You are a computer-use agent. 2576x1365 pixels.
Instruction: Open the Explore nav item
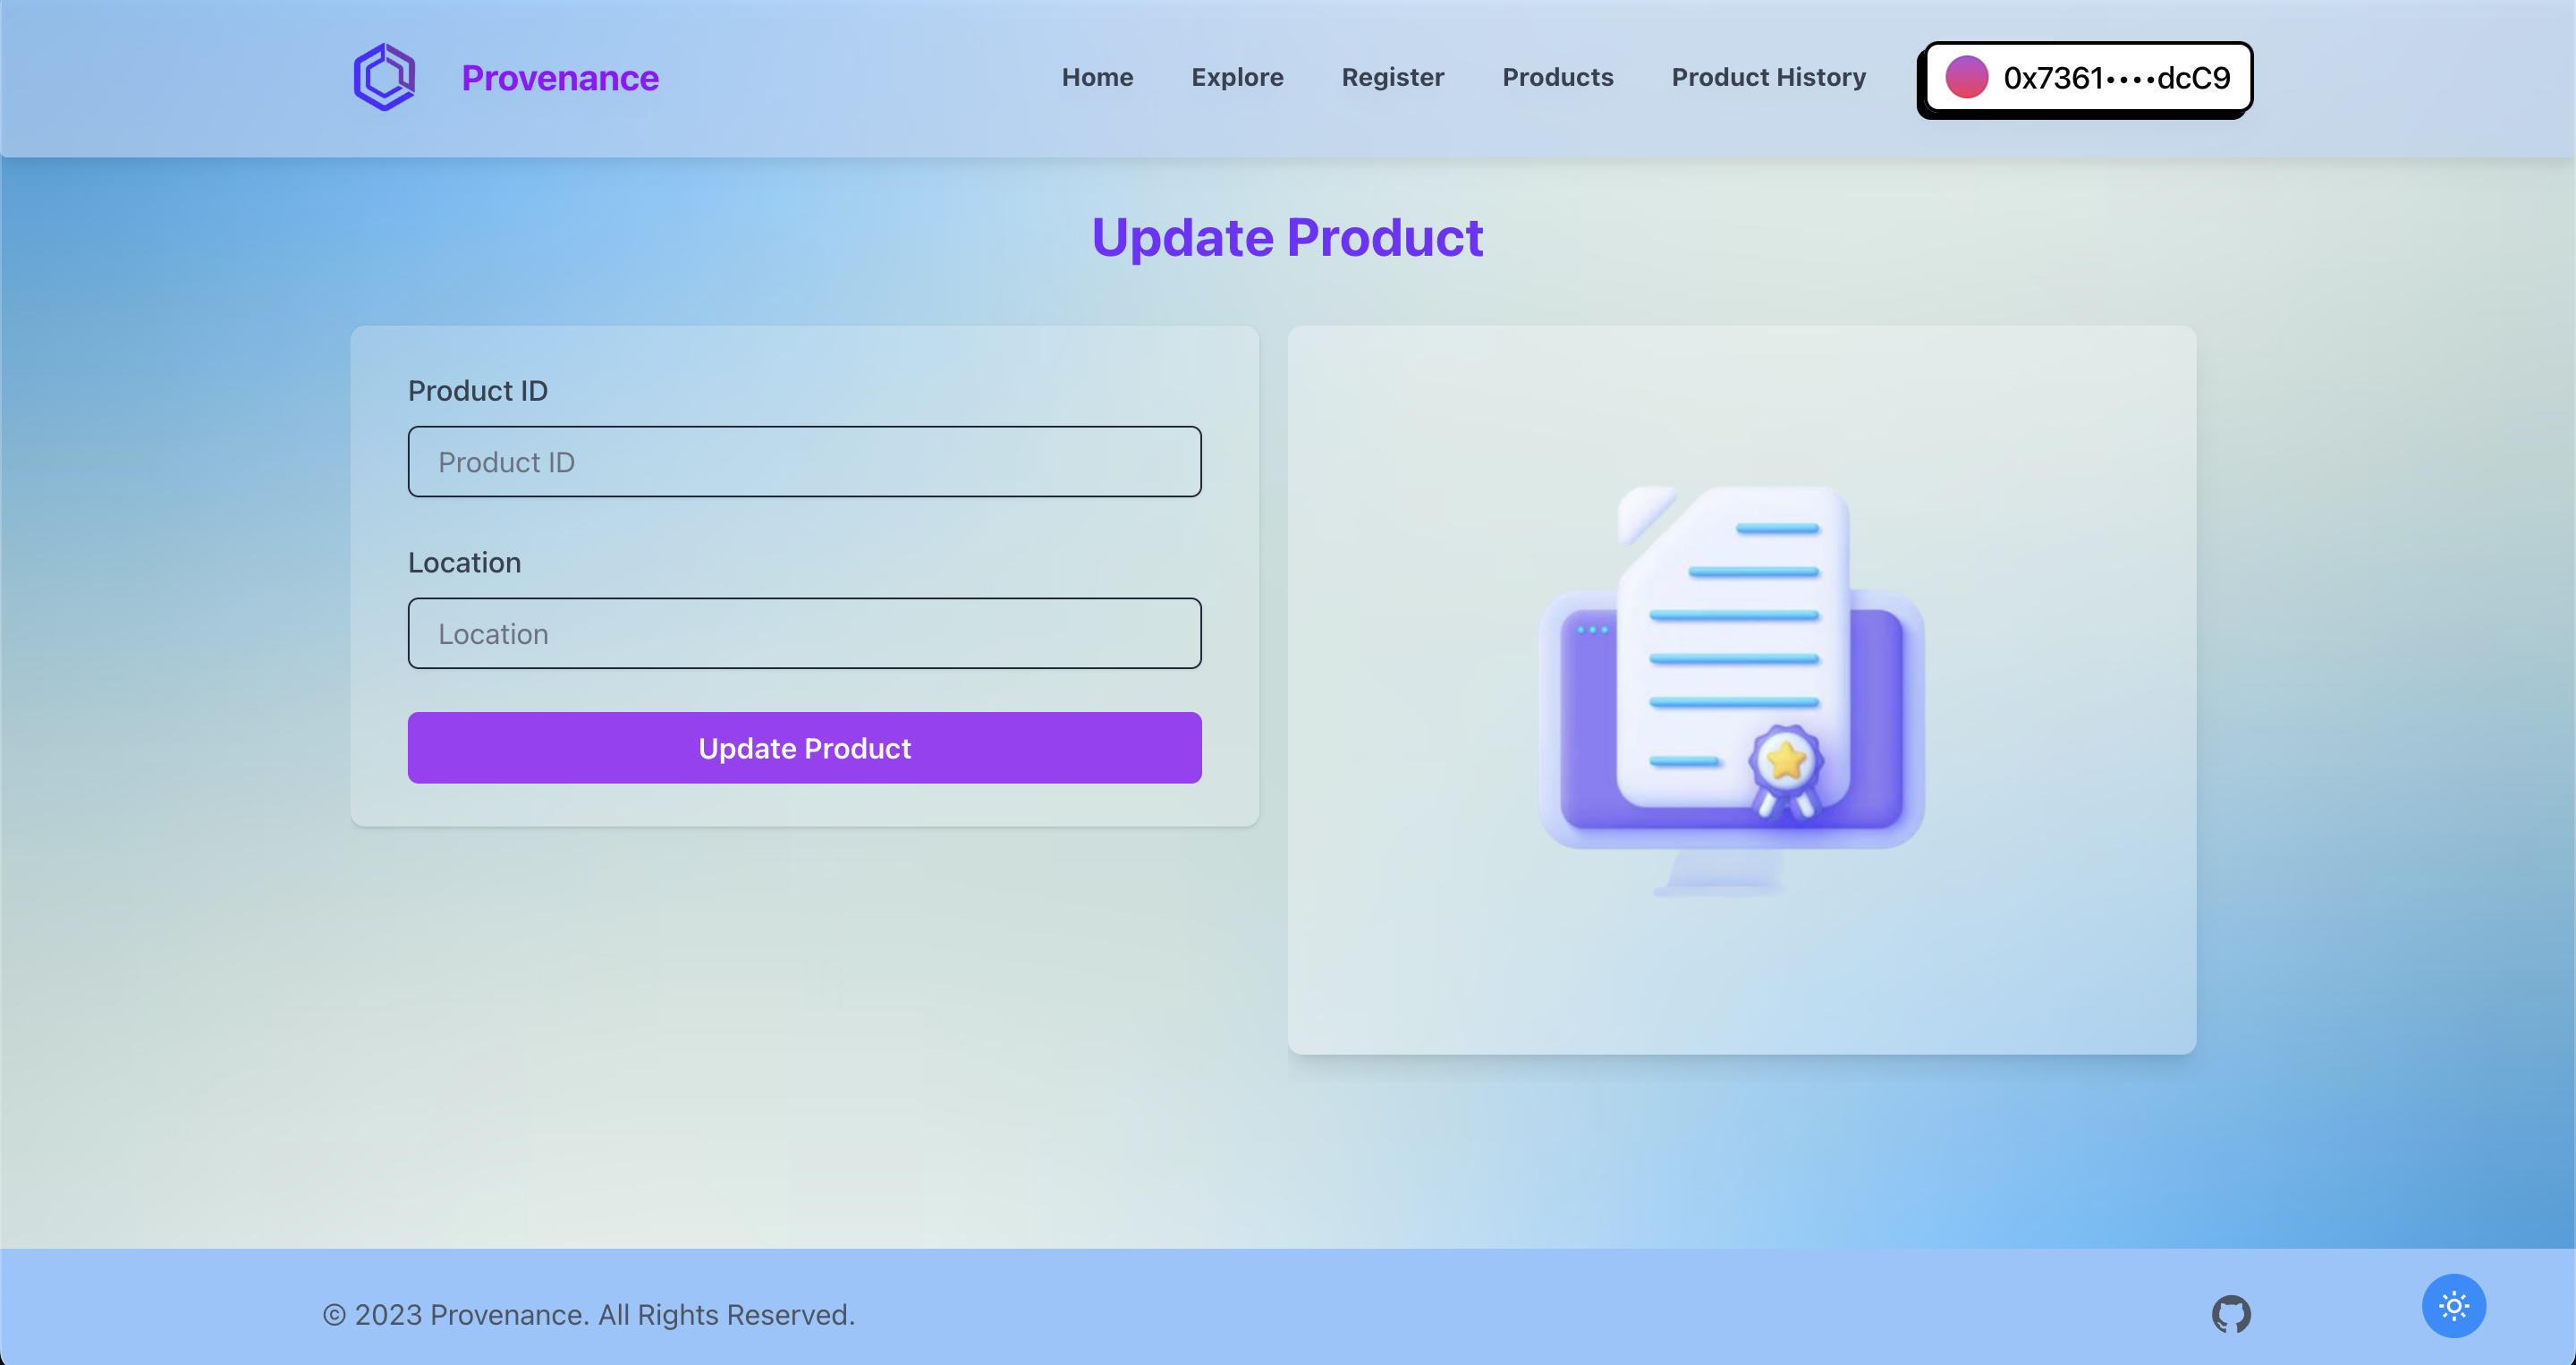1237,77
